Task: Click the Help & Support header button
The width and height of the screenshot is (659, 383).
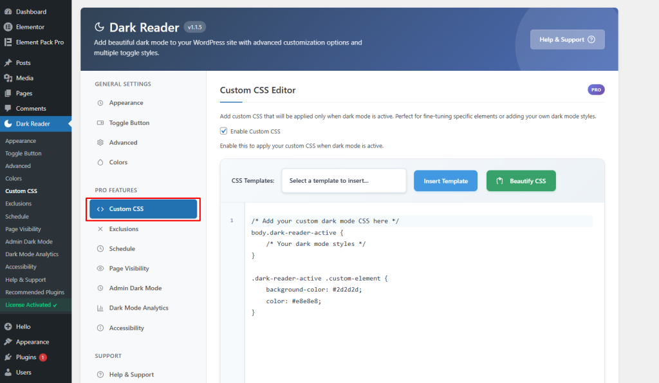Action: (568, 39)
